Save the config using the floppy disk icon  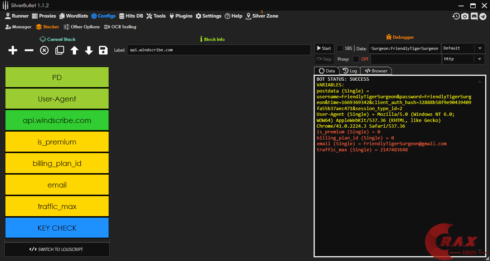(103, 50)
